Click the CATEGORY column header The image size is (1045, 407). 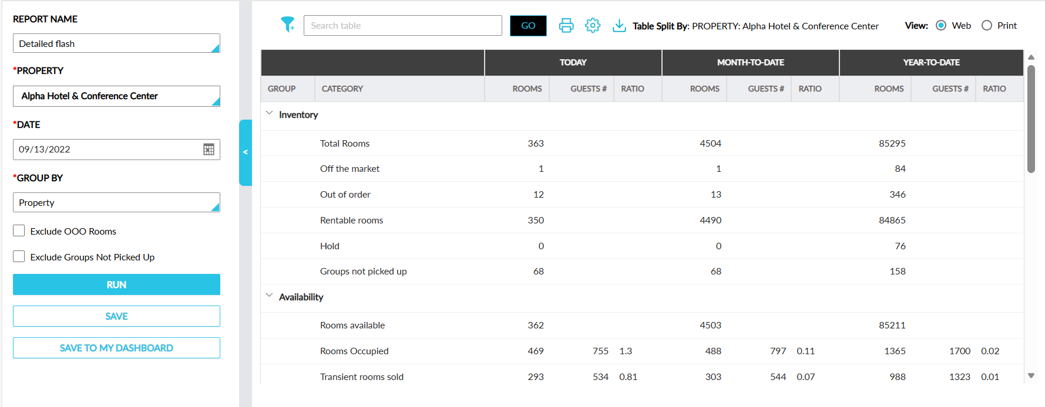click(342, 89)
